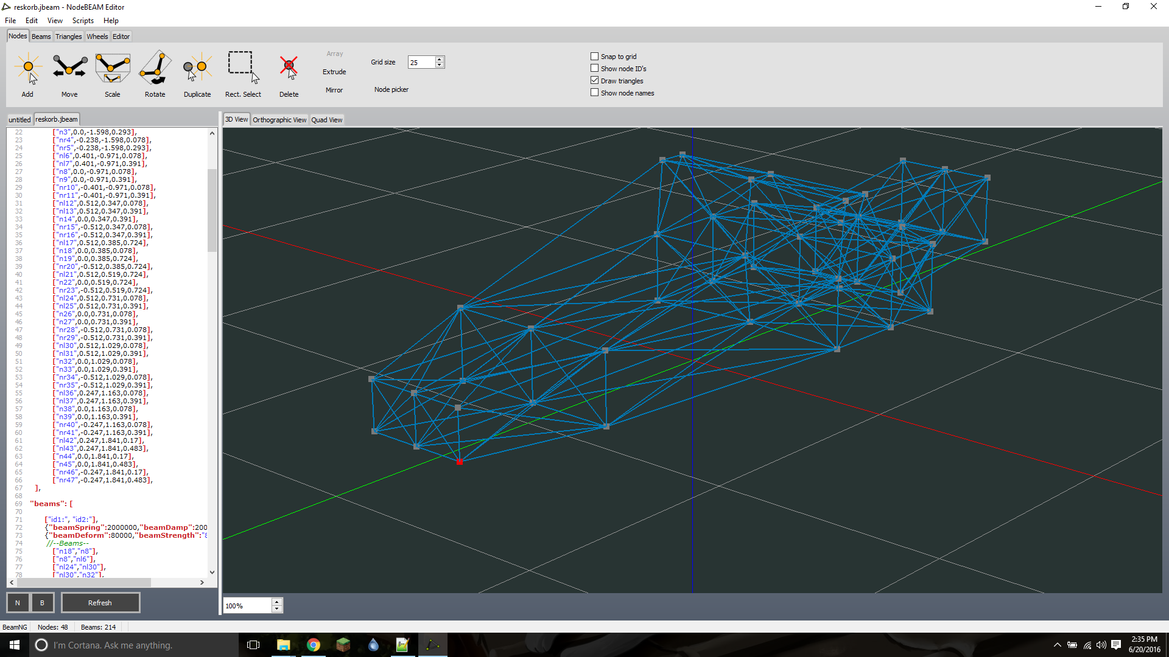
Task: Click the code editor scroll right arrow
Action: point(202,582)
